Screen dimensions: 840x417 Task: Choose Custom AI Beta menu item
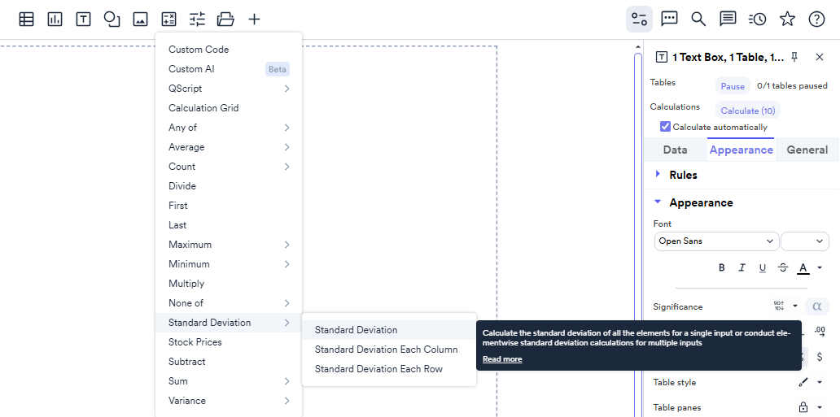tap(229, 69)
